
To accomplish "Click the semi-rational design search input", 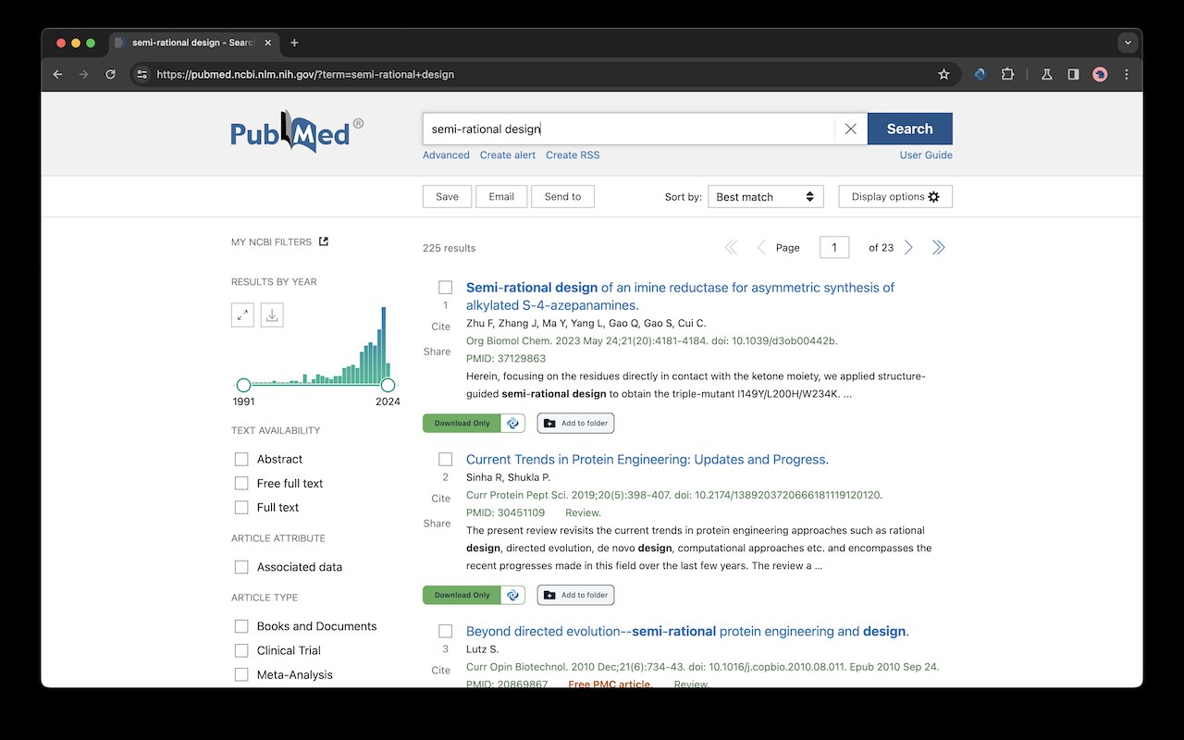I will [629, 129].
